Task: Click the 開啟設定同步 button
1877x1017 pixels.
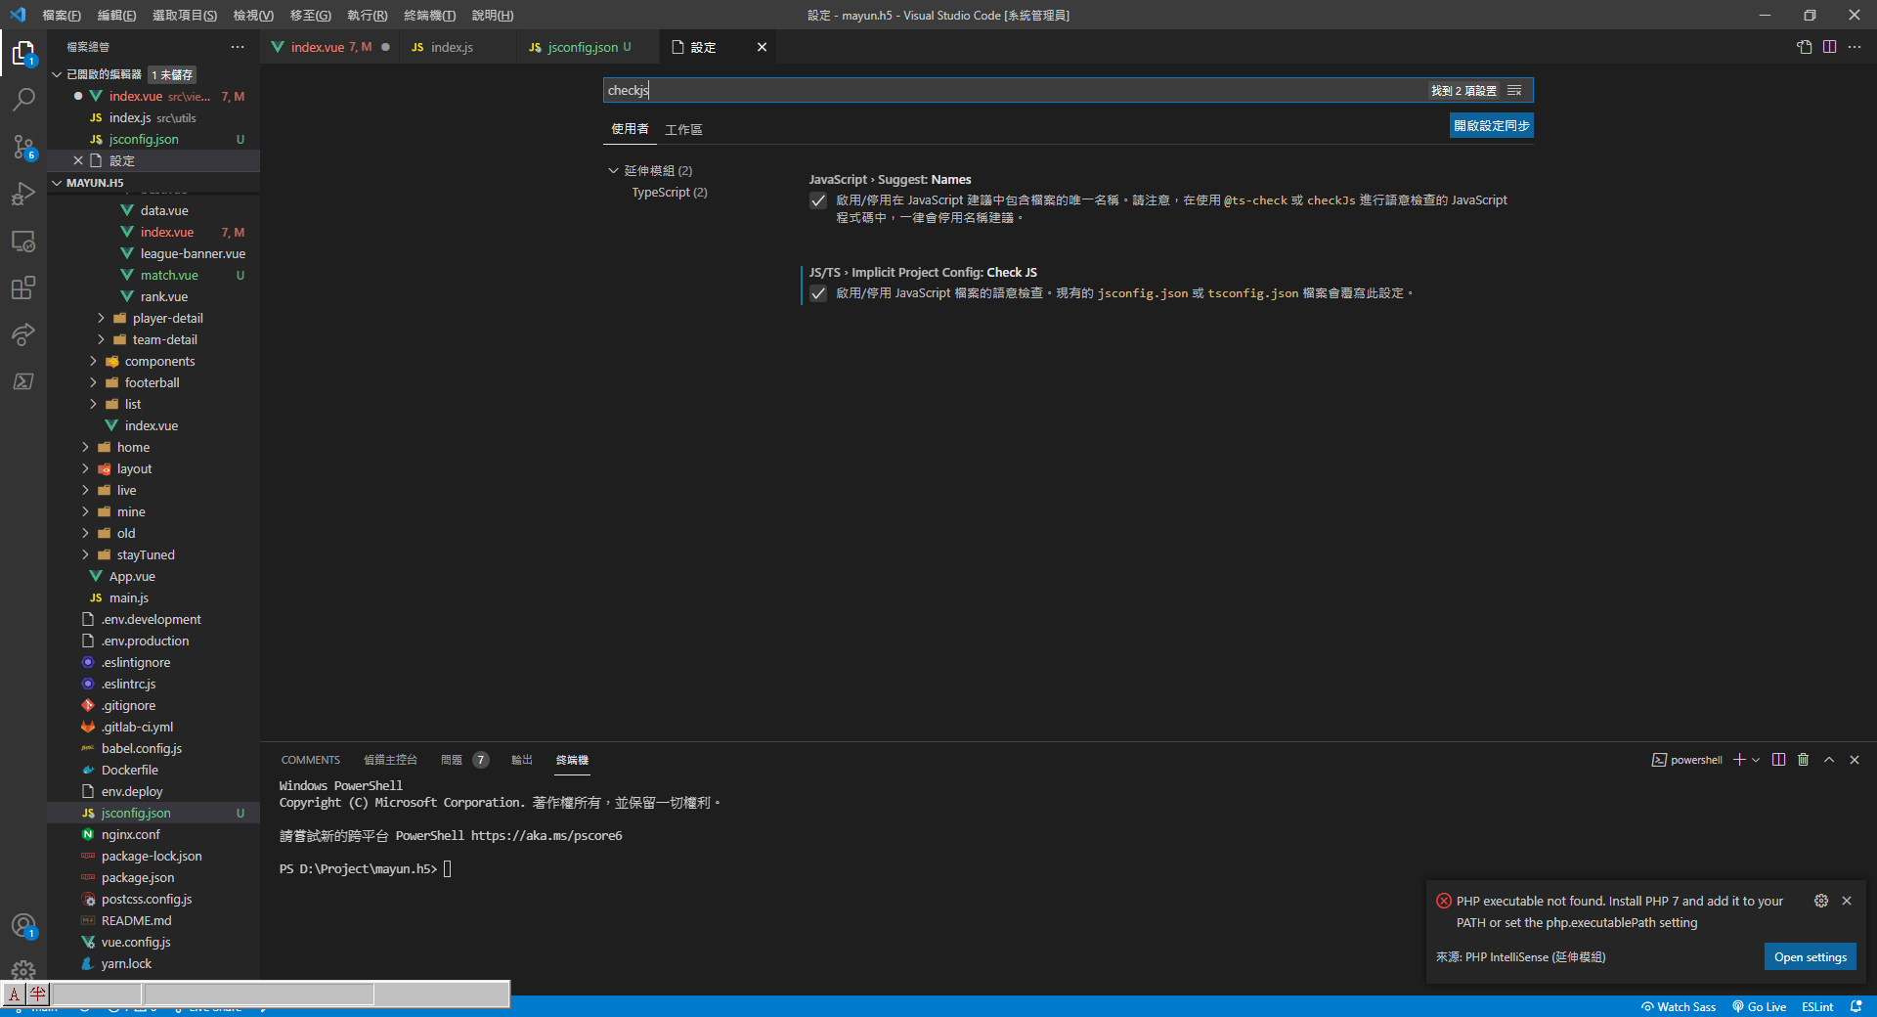Action: click(x=1491, y=125)
